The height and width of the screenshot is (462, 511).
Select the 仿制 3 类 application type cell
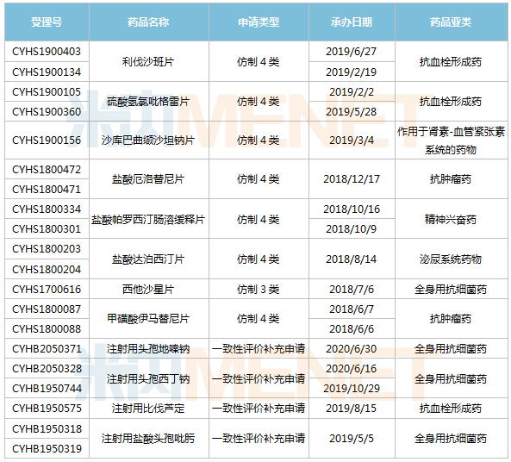click(259, 290)
